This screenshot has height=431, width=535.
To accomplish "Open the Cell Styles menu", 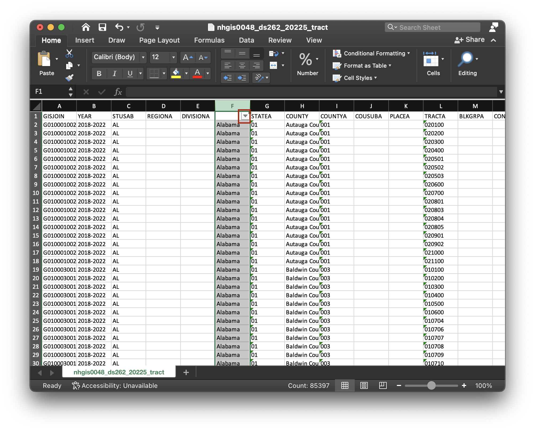I will [355, 78].
